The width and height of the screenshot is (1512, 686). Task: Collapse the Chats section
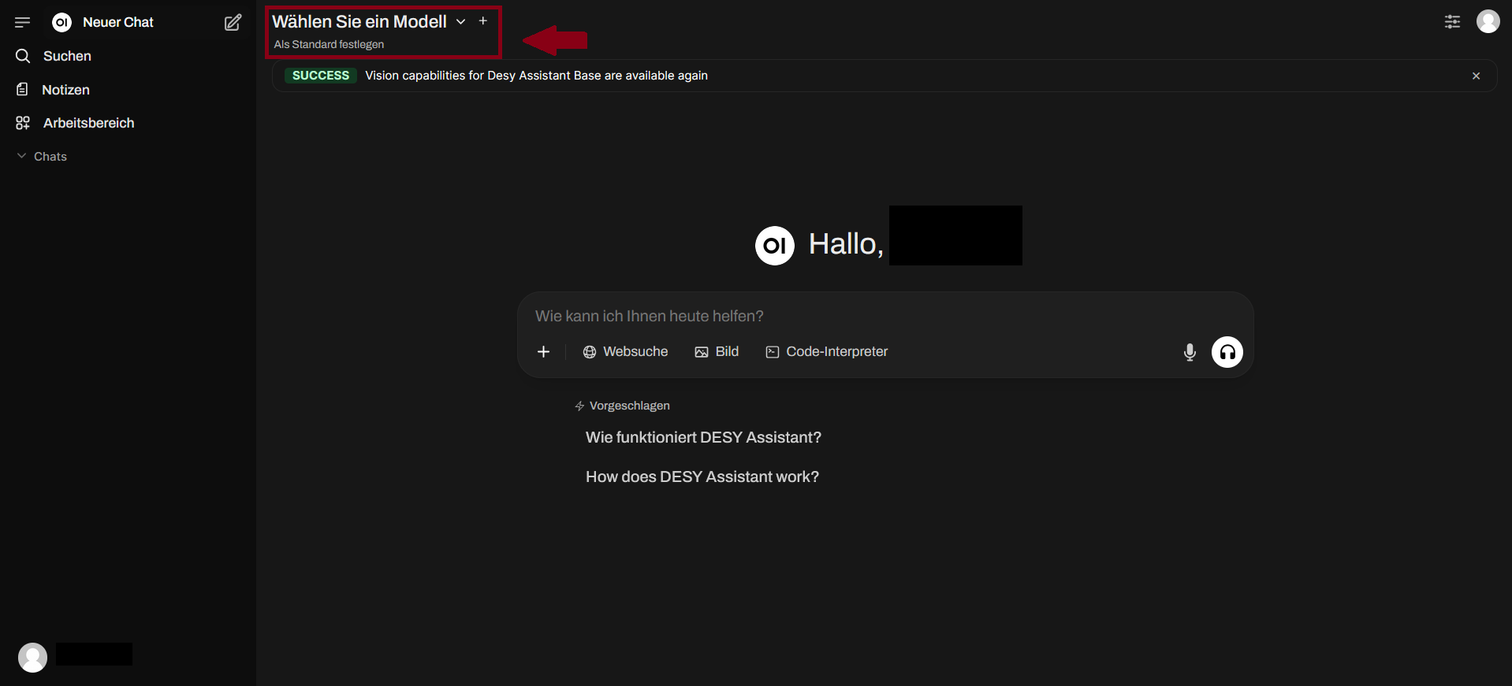(x=43, y=157)
